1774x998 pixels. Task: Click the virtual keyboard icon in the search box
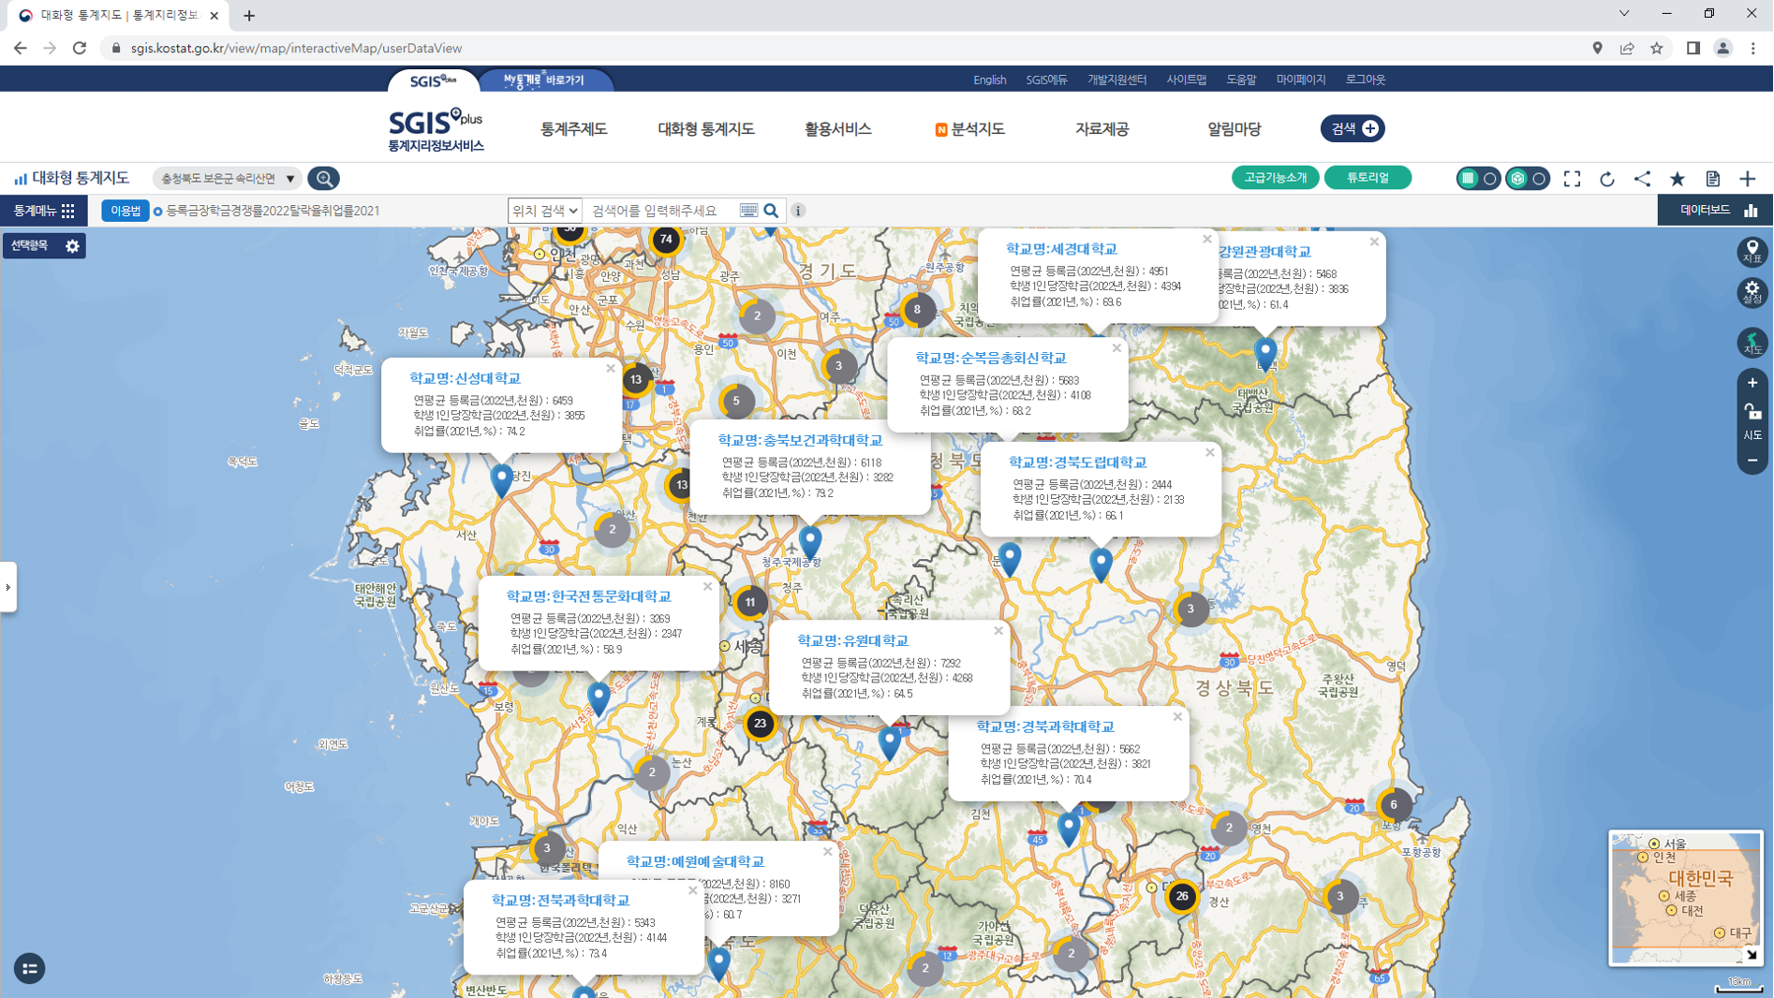[748, 211]
